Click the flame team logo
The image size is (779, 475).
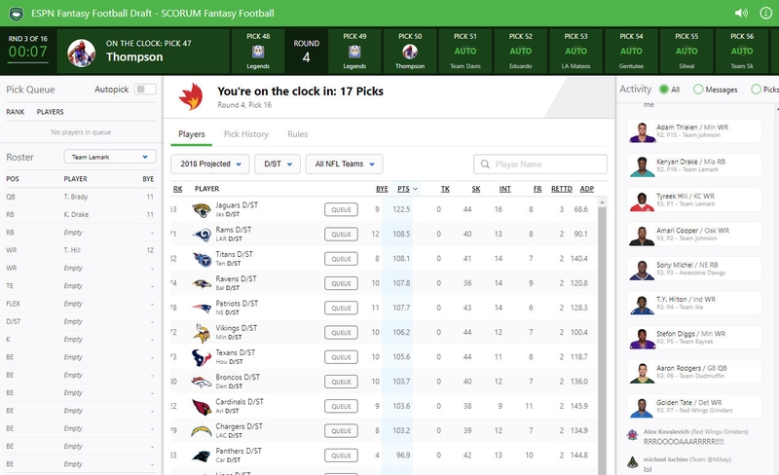[x=191, y=96]
